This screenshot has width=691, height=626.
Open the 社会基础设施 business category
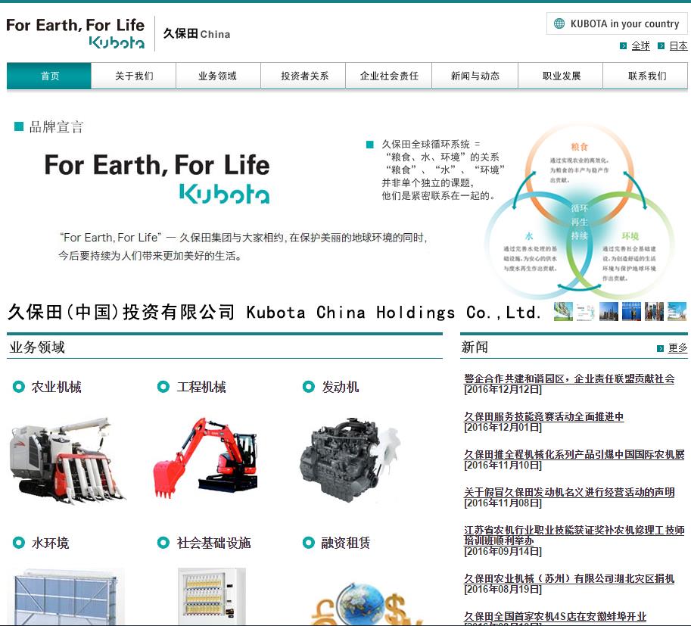point(213,543)
